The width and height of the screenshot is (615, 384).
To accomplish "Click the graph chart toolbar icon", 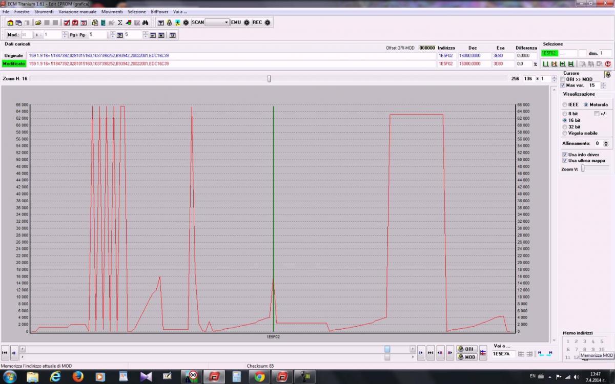I will (x=137, y=23).
